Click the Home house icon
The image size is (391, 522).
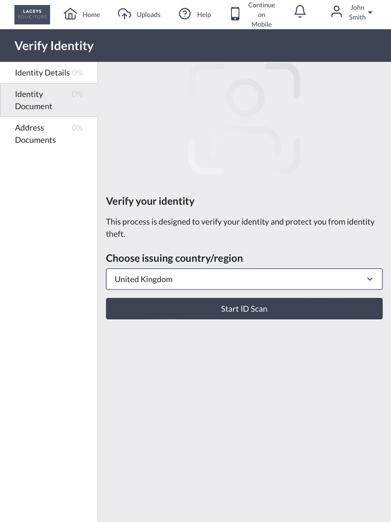(70, 14)
